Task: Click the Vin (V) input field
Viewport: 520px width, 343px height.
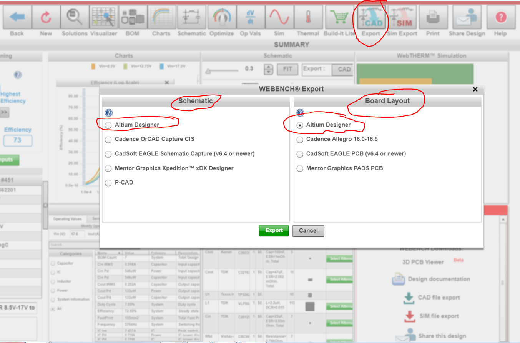Action: [77, 233]
